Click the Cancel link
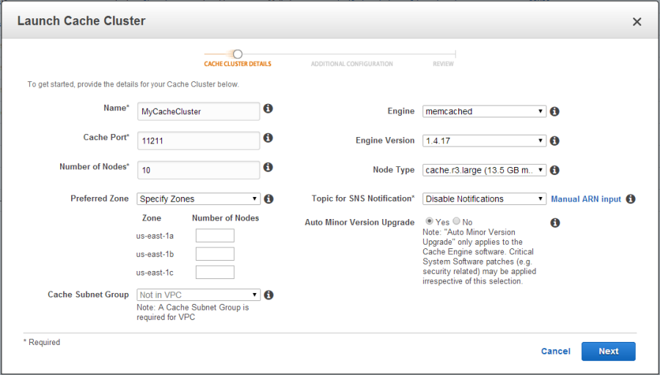Image resolution: width=660 pixels, height=375 pixels. (x=555, y=351)
